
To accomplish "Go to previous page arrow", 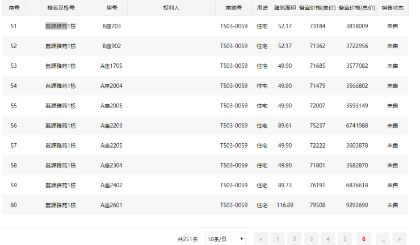I will [261, 239].
